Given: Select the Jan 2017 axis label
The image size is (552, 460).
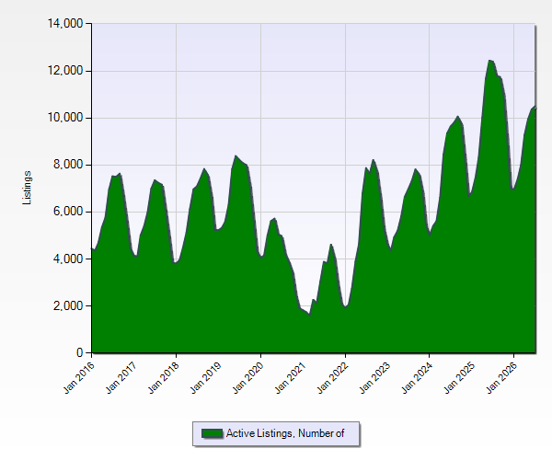Looking at the screenshot, I should point(121,377).
